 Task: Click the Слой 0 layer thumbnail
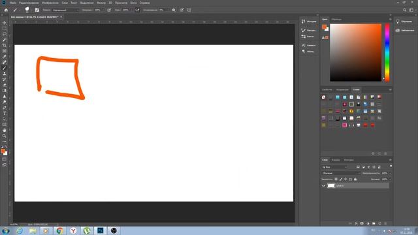click(x=331, y=185)
